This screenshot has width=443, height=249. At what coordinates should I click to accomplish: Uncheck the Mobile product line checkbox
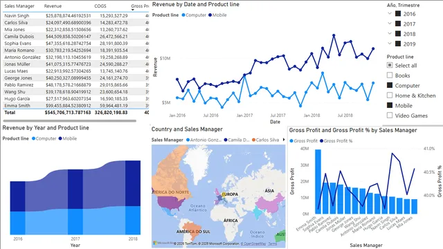point(390,105)
